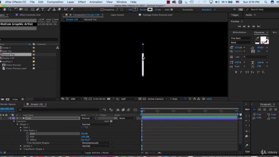Viewport: 279px width, 157px height.
Task: Collapse the Shape 1 group
Action: [17, 124]
